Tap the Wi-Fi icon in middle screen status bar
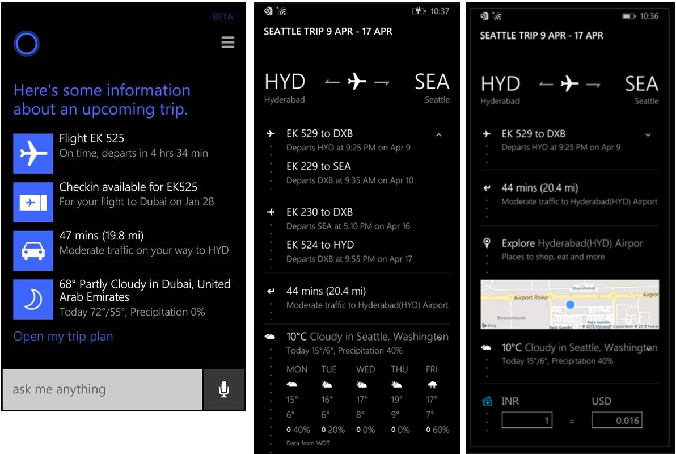This screenshot has height=454, width=676. [281, 11]
